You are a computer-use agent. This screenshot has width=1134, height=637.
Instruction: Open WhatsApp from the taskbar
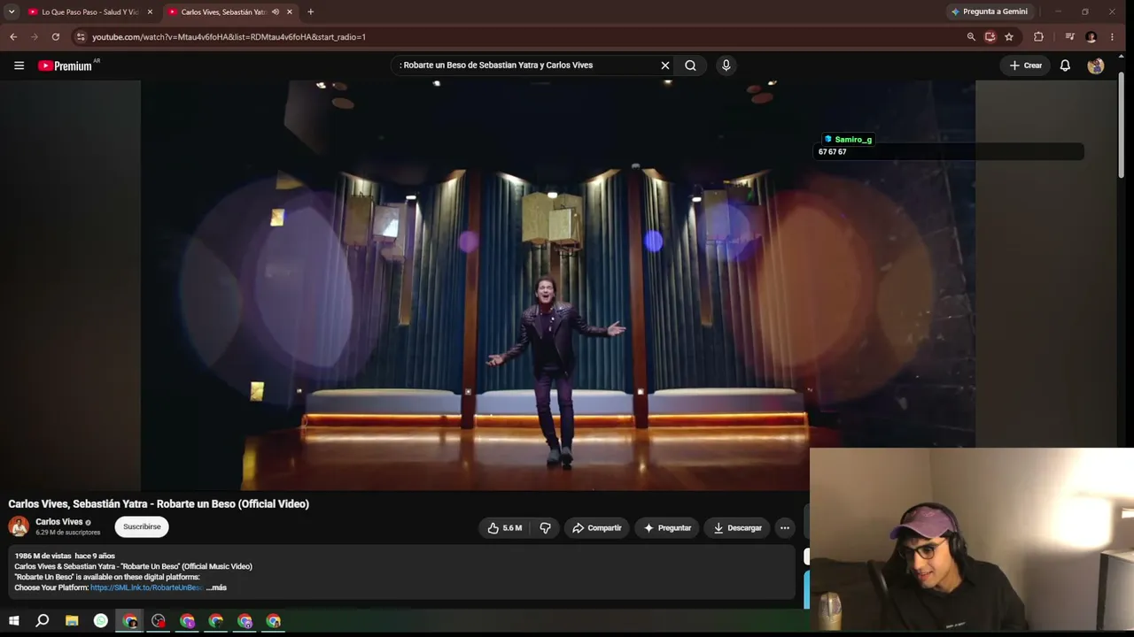101,621
